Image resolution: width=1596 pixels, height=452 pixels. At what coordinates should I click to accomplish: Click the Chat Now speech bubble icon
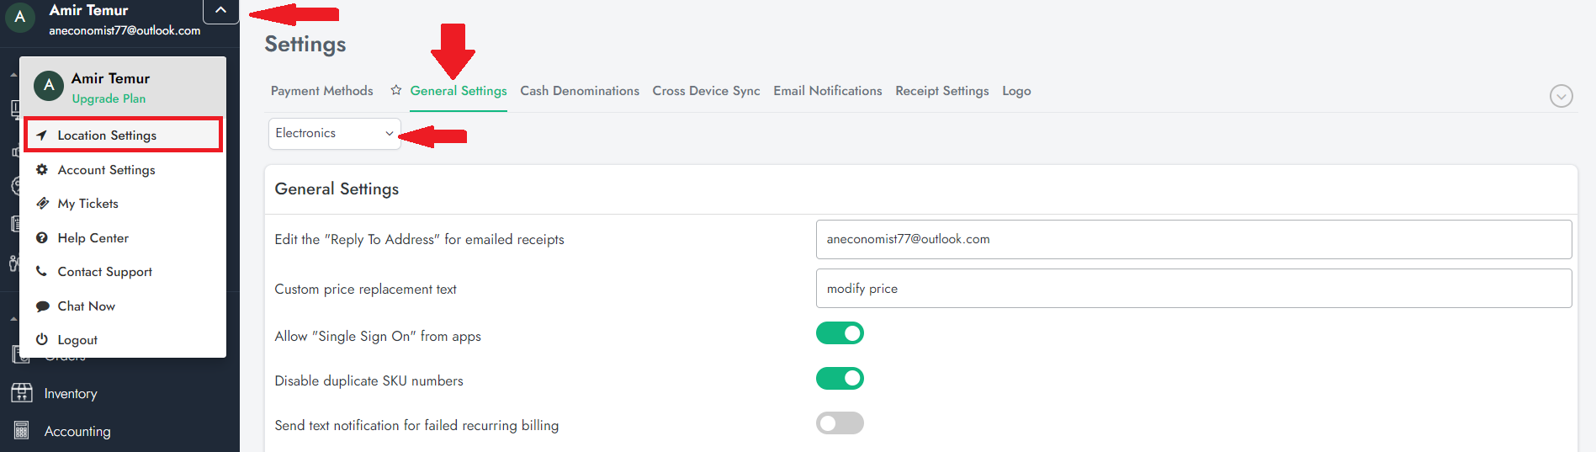42,306
